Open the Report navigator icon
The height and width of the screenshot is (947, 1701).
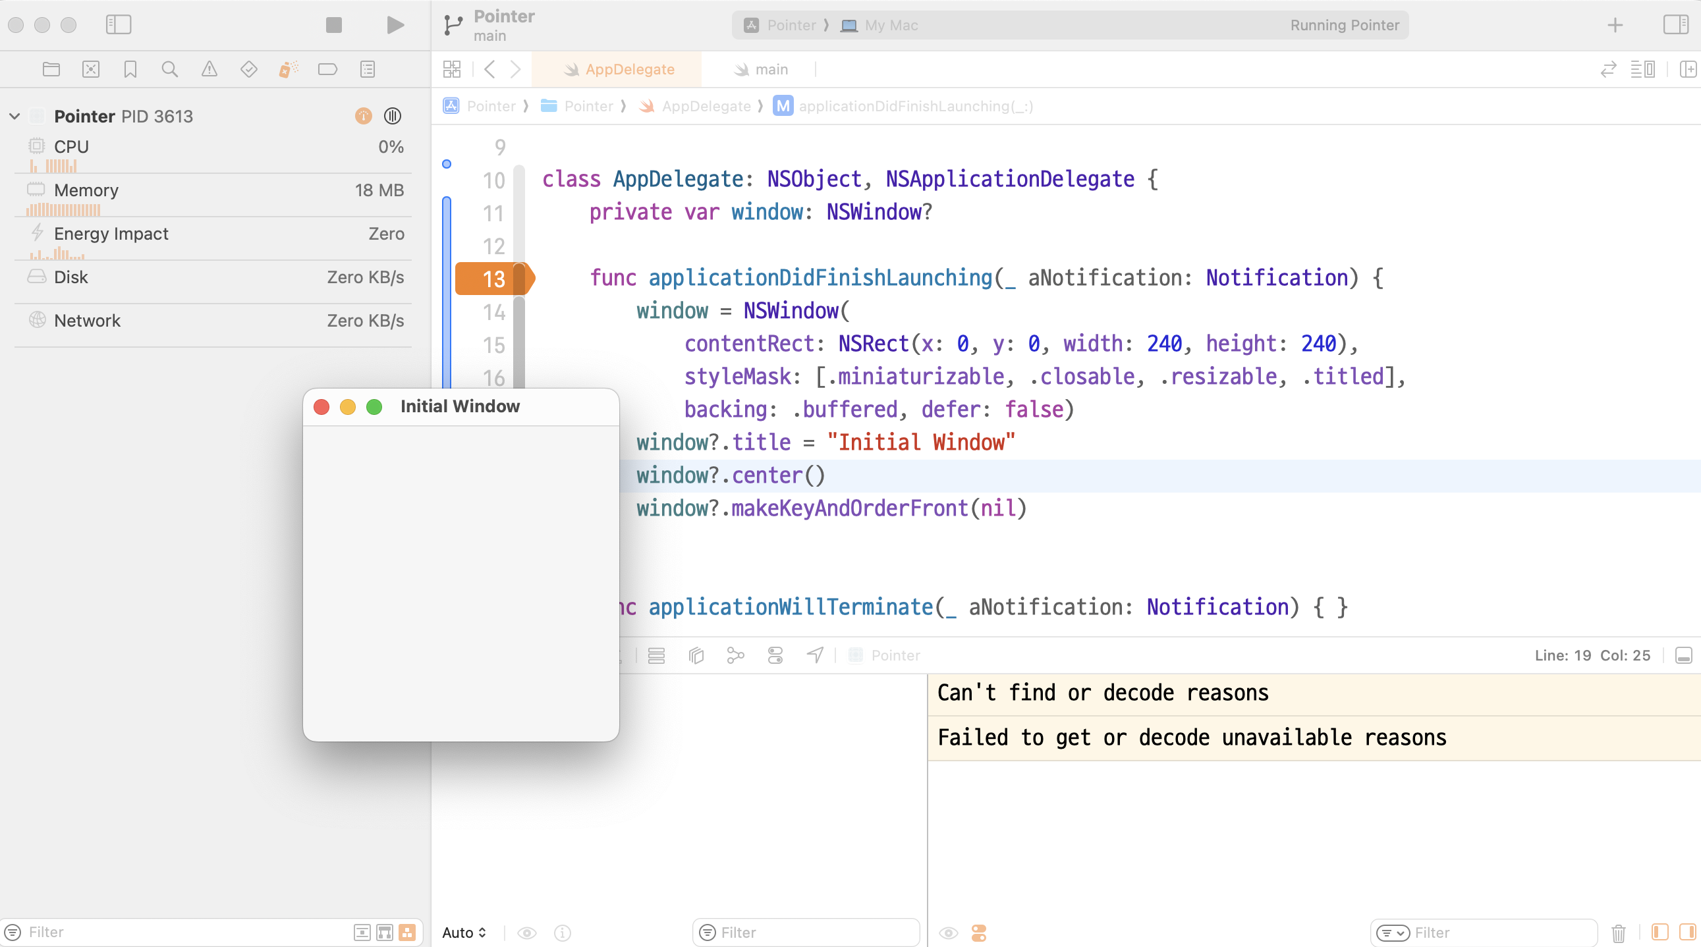click(368, 69)
